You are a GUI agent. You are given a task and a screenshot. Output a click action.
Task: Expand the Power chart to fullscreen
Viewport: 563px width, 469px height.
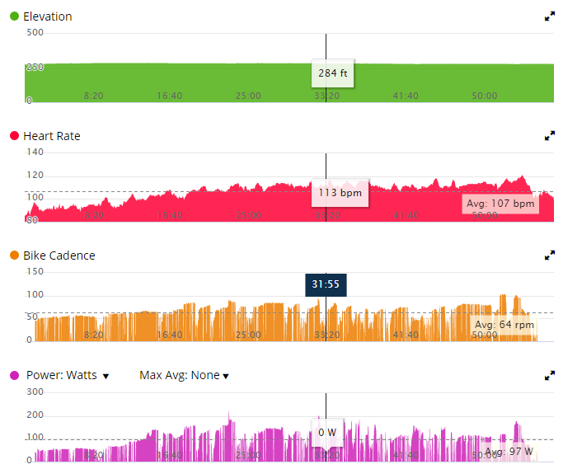coord(550,375)
